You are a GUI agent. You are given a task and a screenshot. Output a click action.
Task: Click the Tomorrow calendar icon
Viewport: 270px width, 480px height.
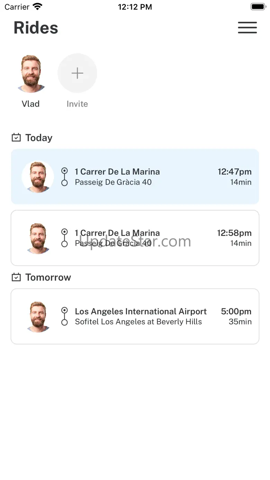[16, 277]
